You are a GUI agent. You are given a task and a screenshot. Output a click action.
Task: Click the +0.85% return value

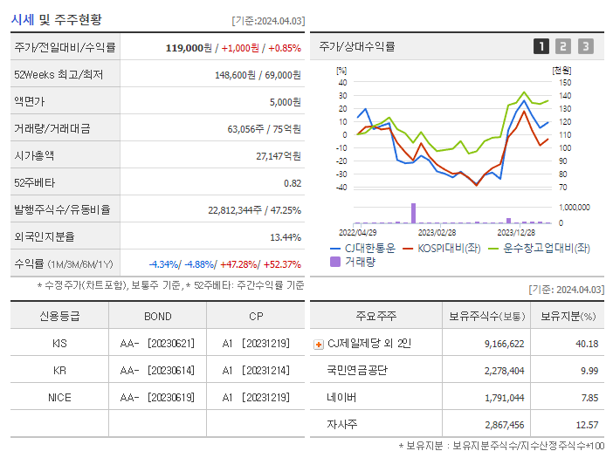pos(285,48)
